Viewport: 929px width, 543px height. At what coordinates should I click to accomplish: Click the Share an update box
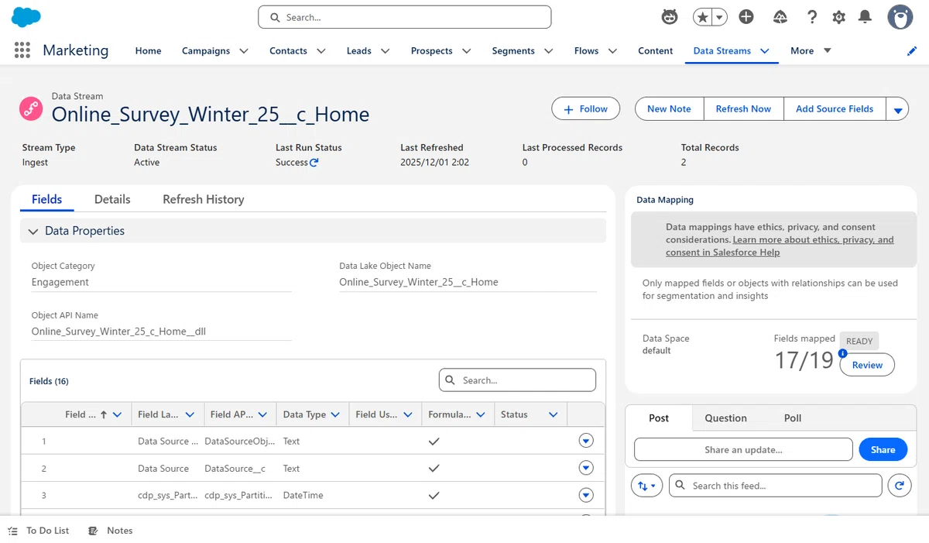point(743,449)
